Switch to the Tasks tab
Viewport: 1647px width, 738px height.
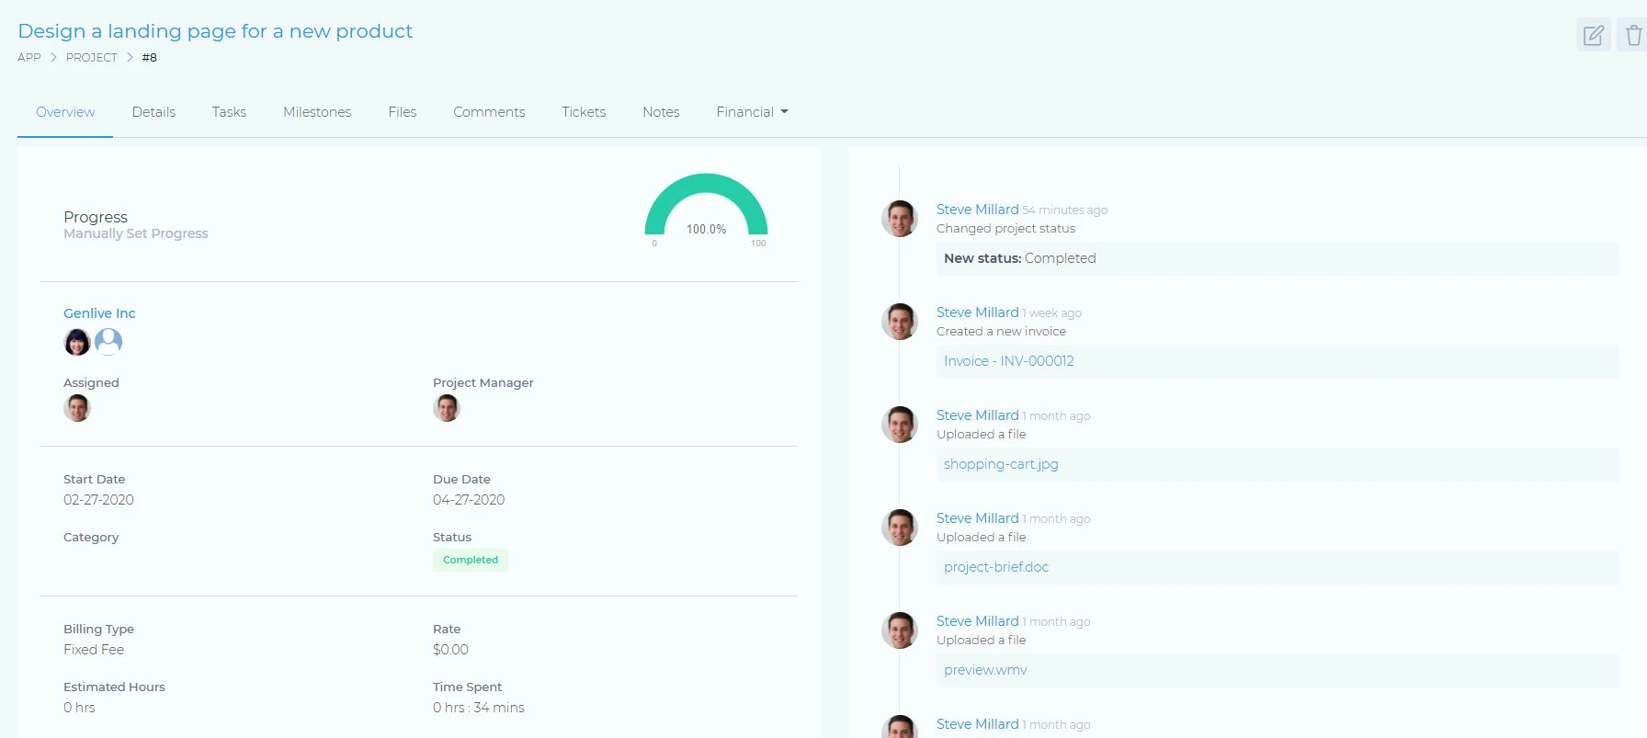229,112
